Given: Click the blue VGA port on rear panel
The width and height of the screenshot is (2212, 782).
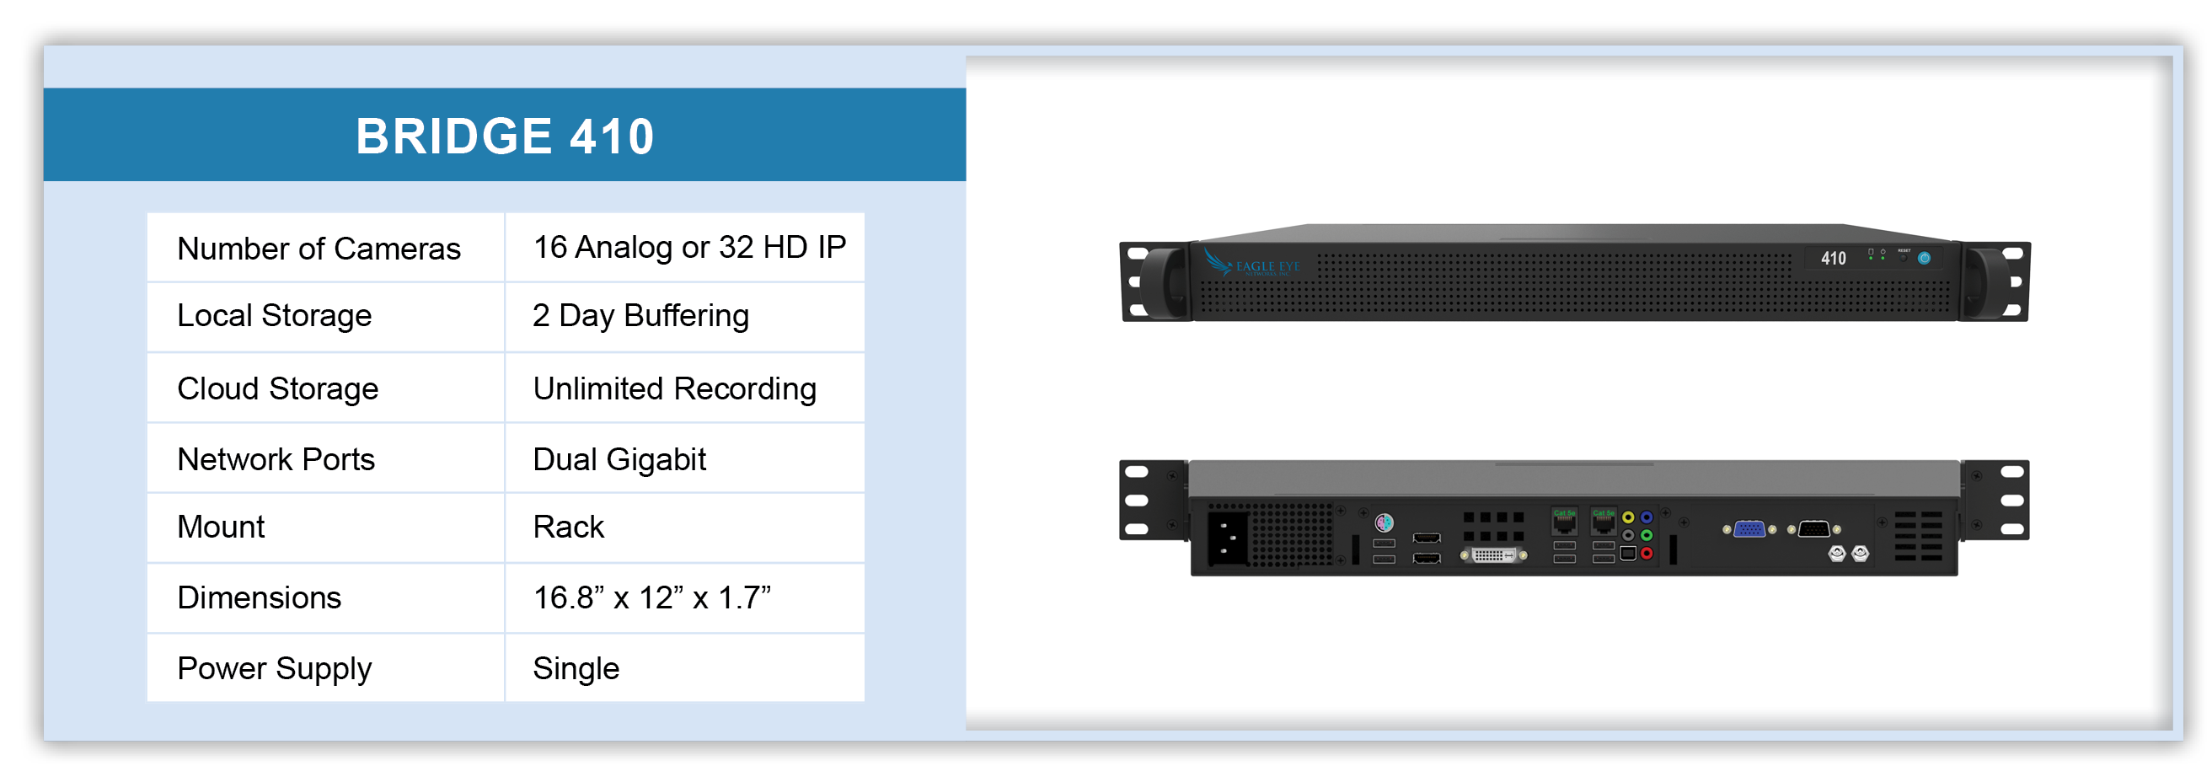Looking at the screenshot, I should 1749,528.
